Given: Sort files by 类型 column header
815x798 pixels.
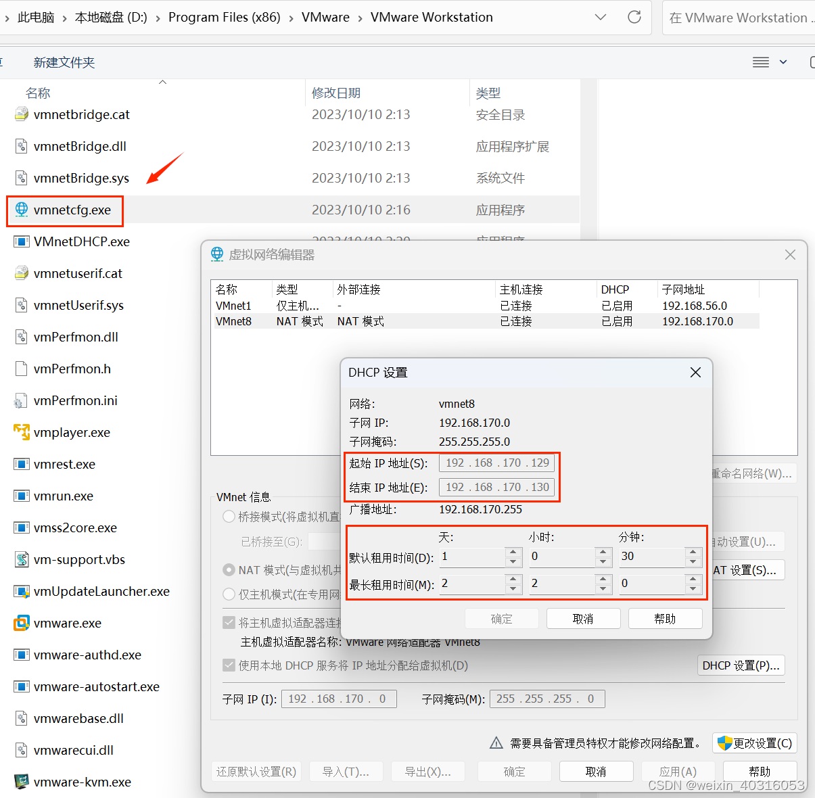Looking at the screenshot, I should point(488,93).
